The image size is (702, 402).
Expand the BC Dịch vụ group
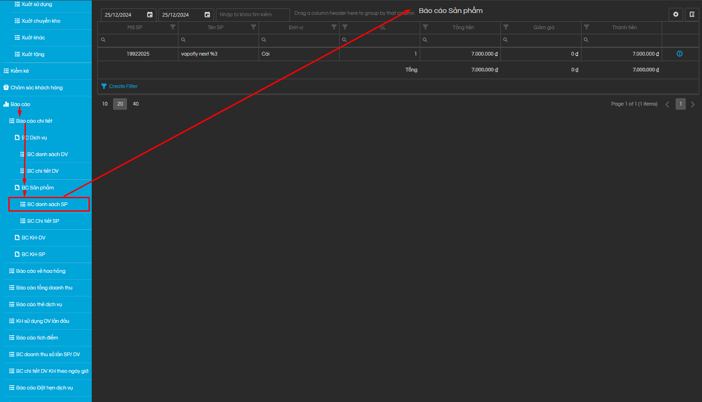pos(34,138)
